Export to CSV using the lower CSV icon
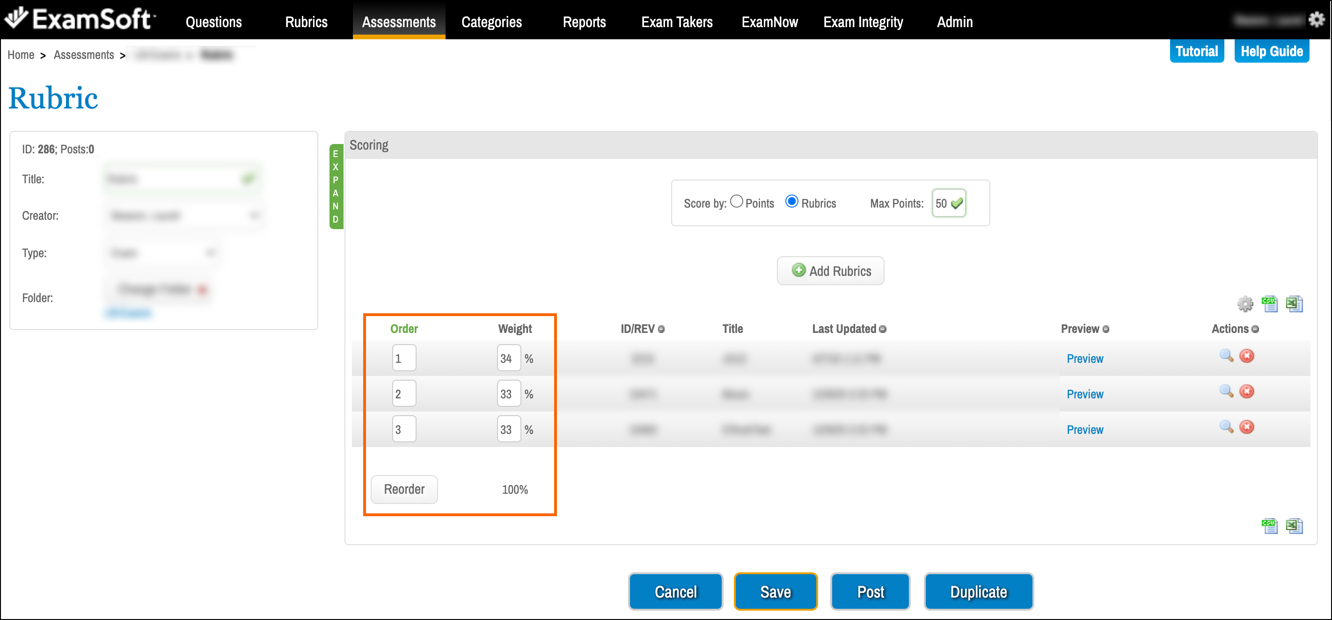The width and height of the screenshot is (1332, 620). click(x=1269, y=526)
